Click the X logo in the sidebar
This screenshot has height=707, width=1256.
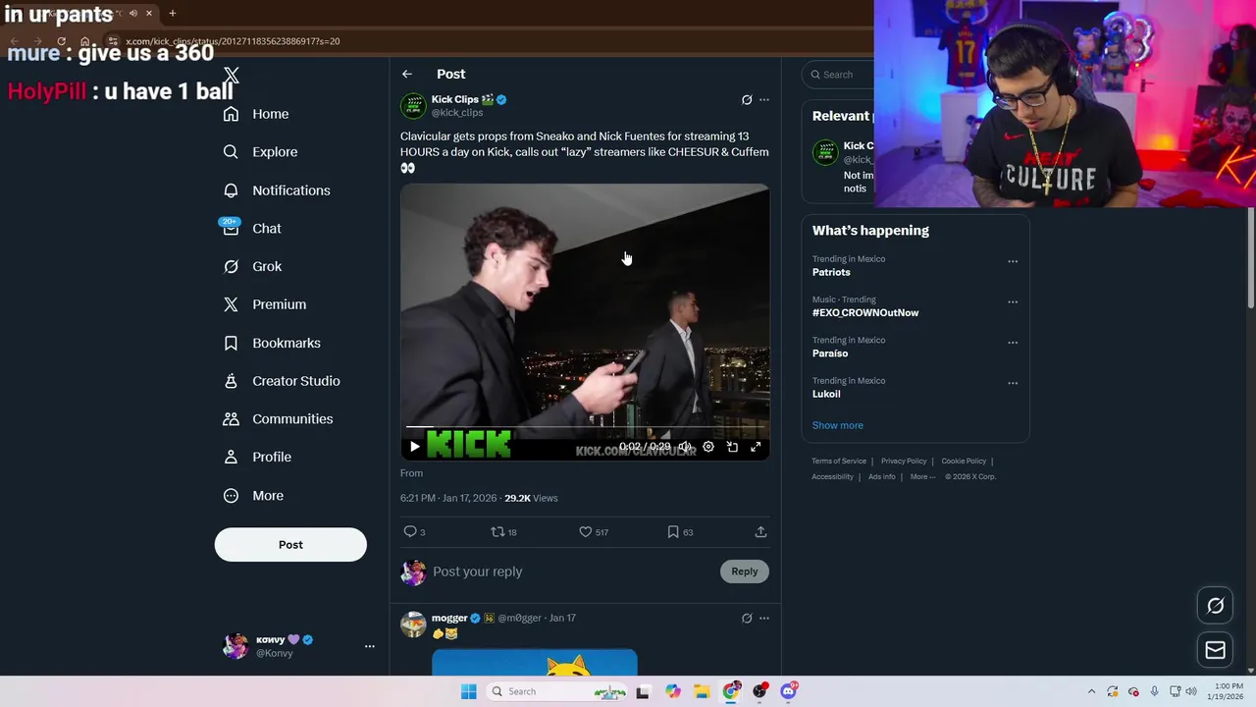231,76
